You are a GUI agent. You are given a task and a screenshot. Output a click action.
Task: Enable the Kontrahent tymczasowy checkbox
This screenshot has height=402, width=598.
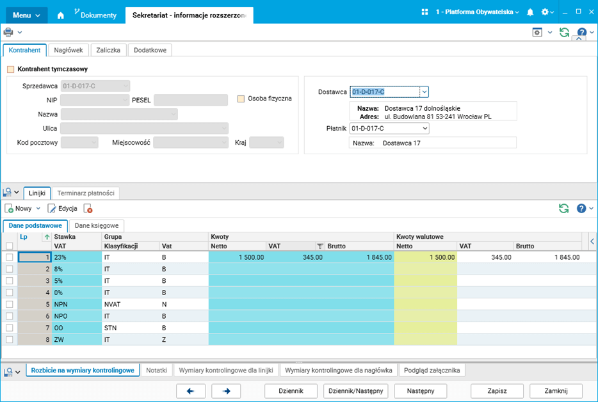(x=10, y=69)
